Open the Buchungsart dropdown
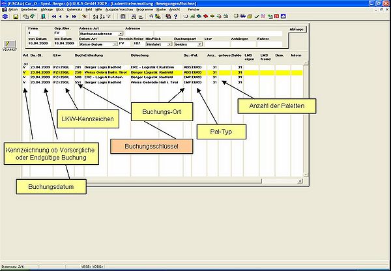This screenshot has width=391, height=271. (x=200, y=44)
